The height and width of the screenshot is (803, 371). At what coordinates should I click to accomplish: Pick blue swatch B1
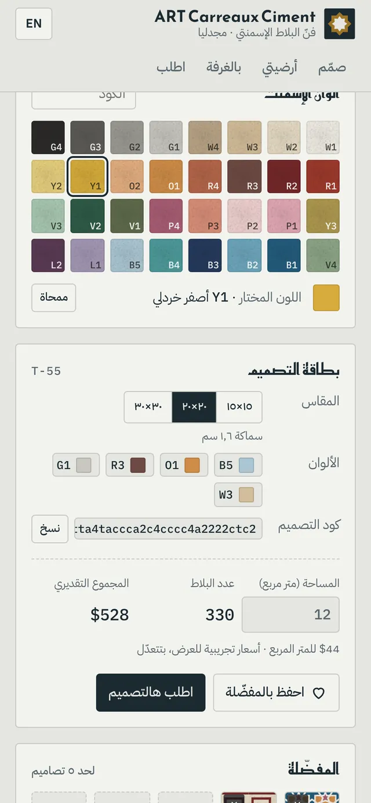283,255
